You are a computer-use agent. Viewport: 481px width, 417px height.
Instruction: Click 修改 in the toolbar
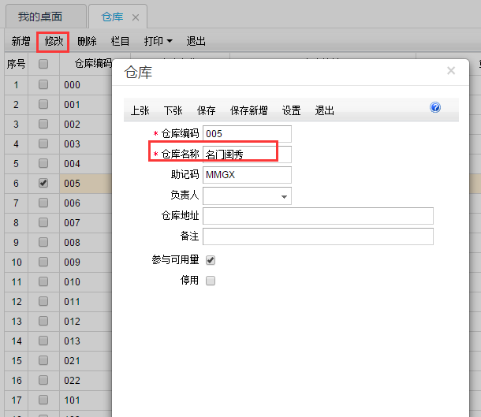54,41
